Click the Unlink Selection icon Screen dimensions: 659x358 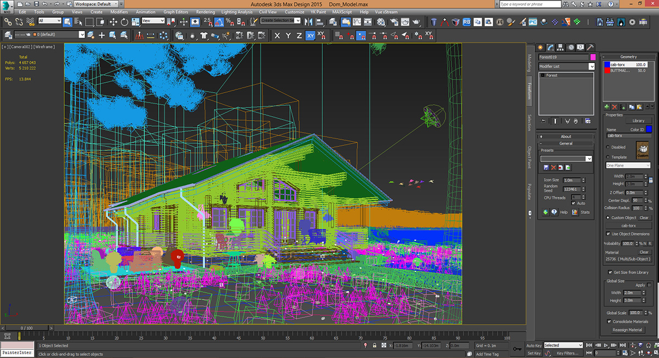(19, 22)
